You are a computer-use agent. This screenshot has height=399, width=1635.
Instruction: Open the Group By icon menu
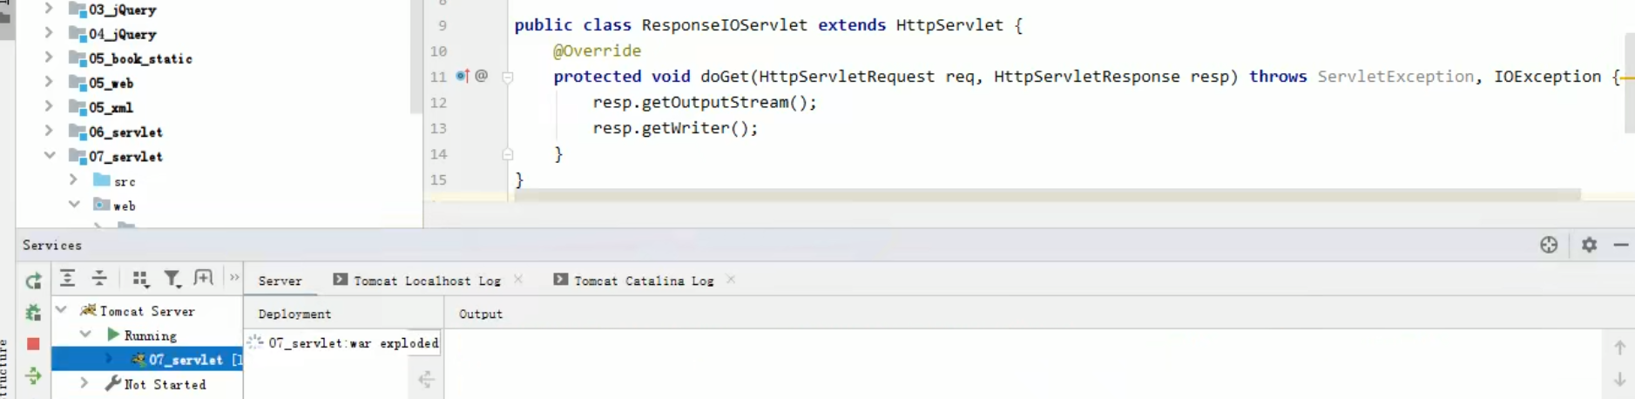coord(140,279)
